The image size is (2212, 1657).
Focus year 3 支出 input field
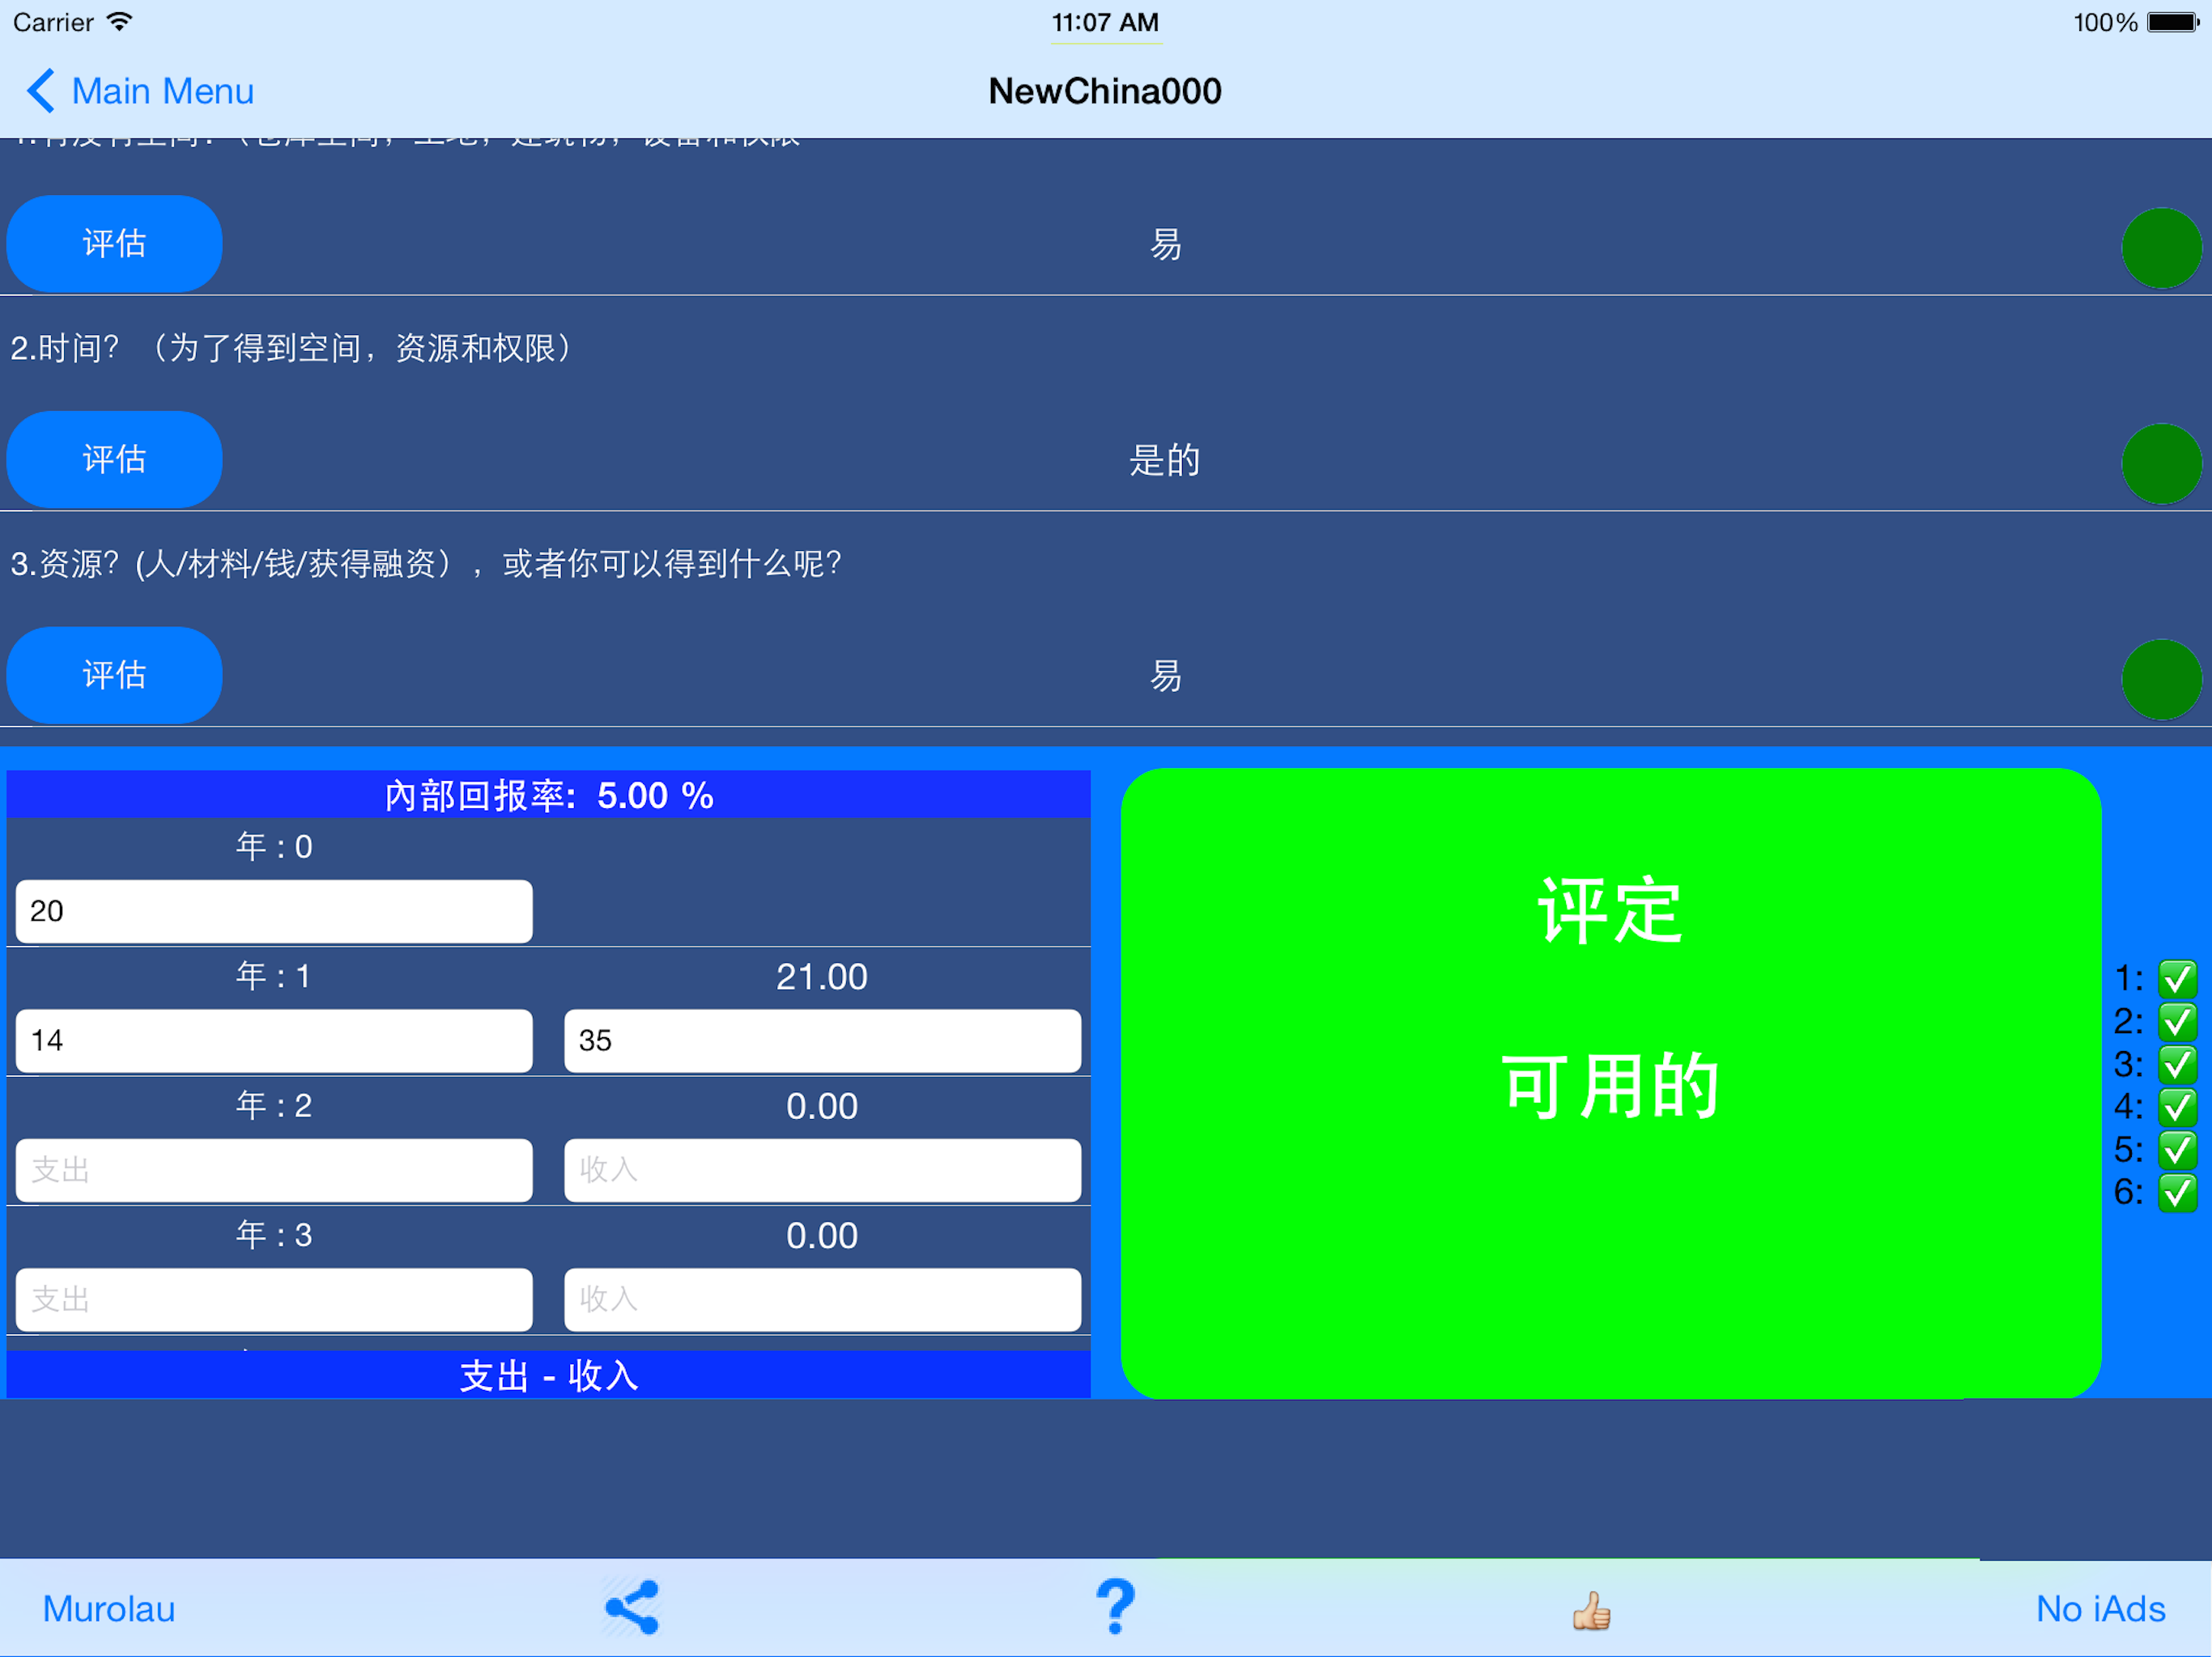pyautogui.click(x=274, y=1299)
